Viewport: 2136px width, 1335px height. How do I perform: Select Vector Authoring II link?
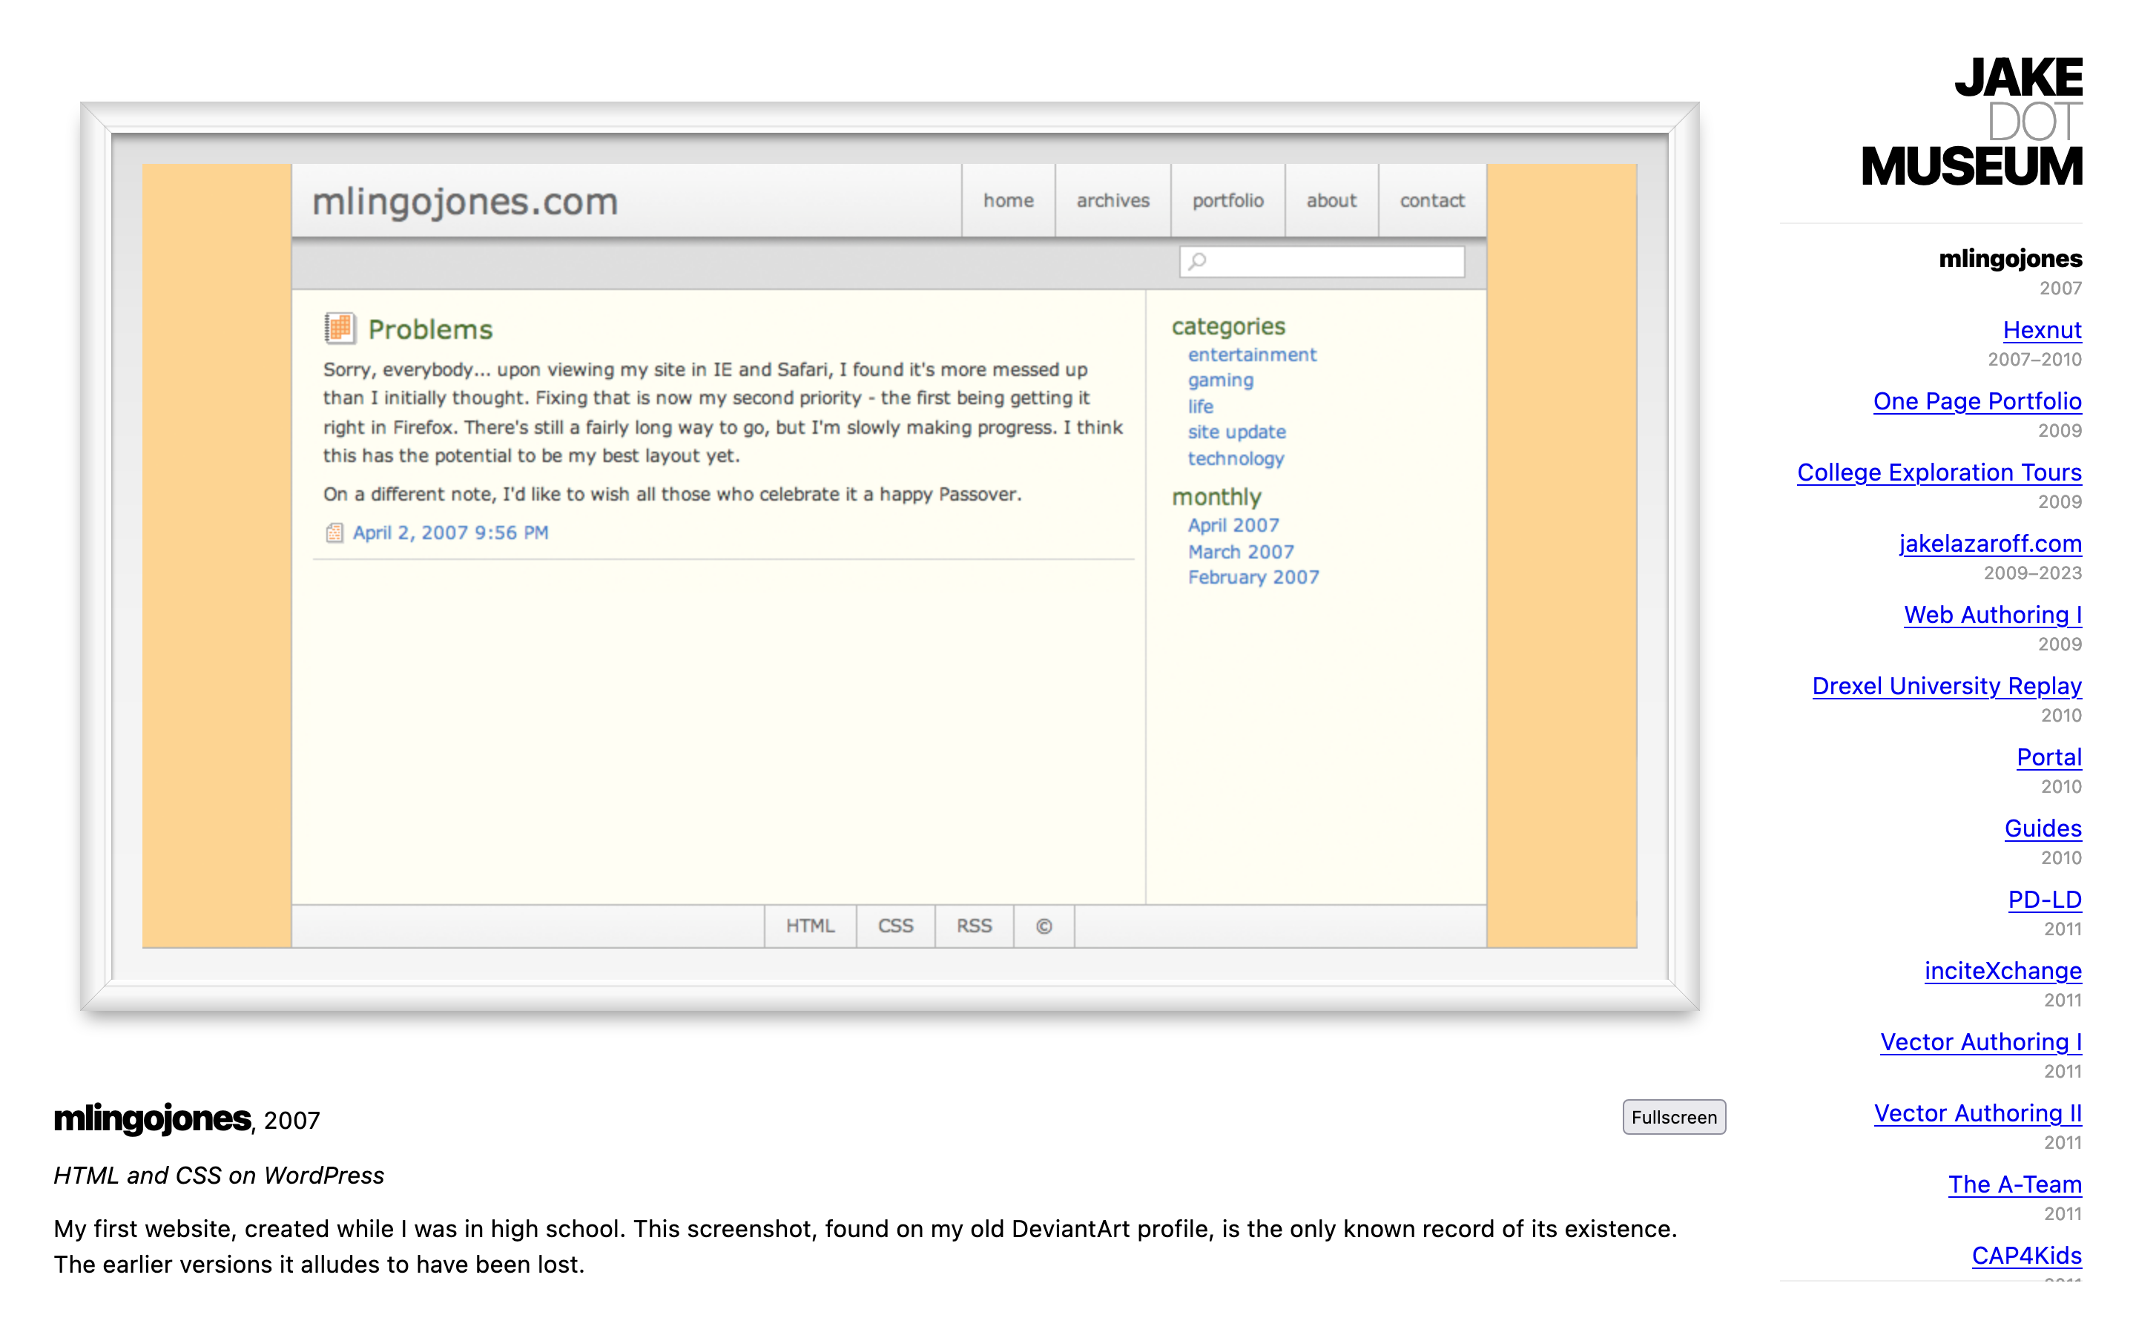coord(1977,1113)
